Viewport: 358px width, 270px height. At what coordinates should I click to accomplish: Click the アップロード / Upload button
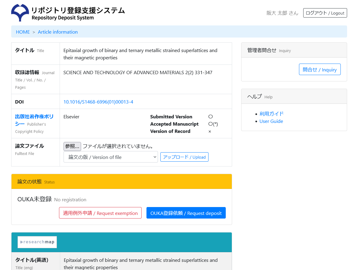point(184,157)
